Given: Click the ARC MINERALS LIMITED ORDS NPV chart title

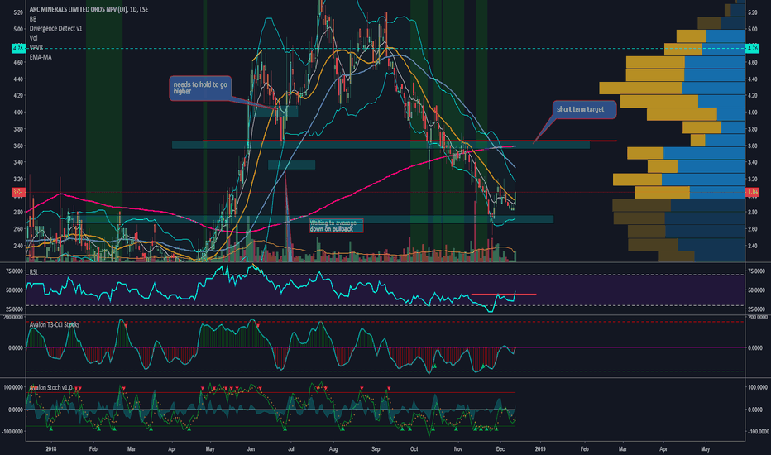Looking at the screenshot, I should (x=89, y=9).
